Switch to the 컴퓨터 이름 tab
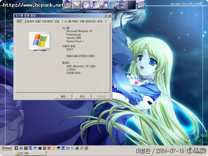The width and height of the screenshot is (208, 156). click(33, 21)
